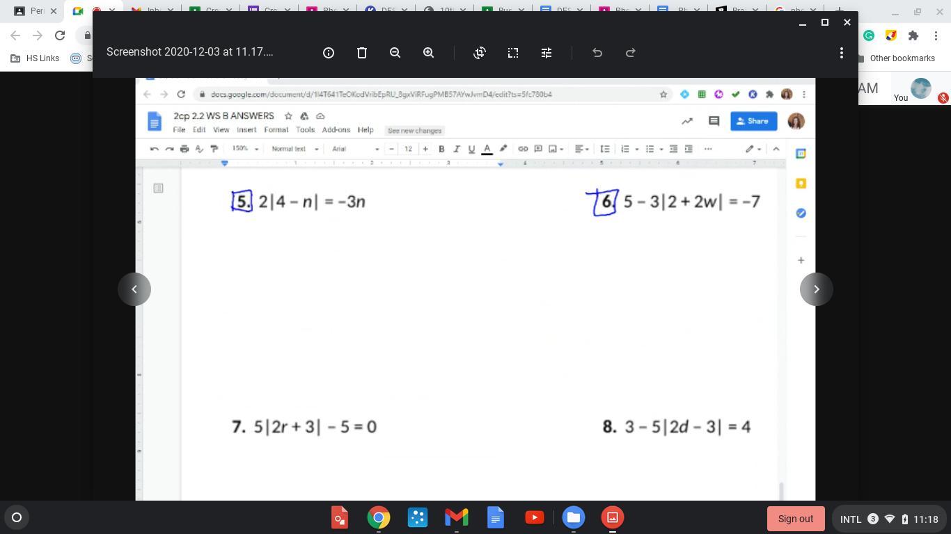
Task: Go to next image with right arrow
Action: point(817,289)
